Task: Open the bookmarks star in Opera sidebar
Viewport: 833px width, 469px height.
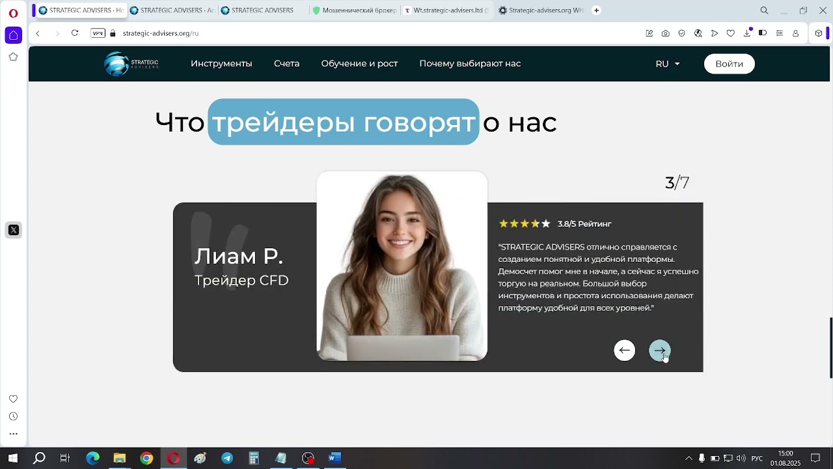Action: (x=13, y=57)
